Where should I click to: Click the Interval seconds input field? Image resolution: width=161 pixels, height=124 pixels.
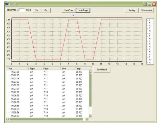tap(22, 10)
